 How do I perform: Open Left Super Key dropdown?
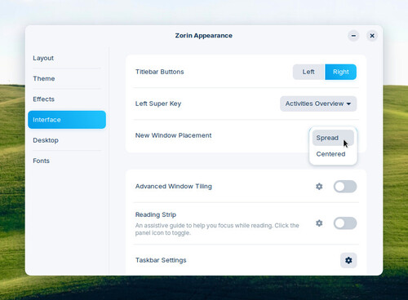pos(318,104)
